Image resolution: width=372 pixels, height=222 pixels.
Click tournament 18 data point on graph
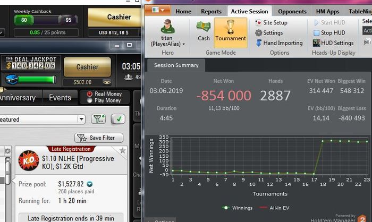[323, 141]
